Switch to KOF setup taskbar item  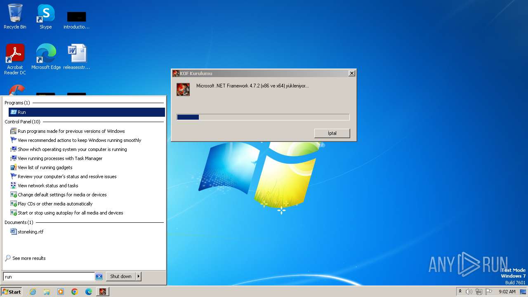102,292
